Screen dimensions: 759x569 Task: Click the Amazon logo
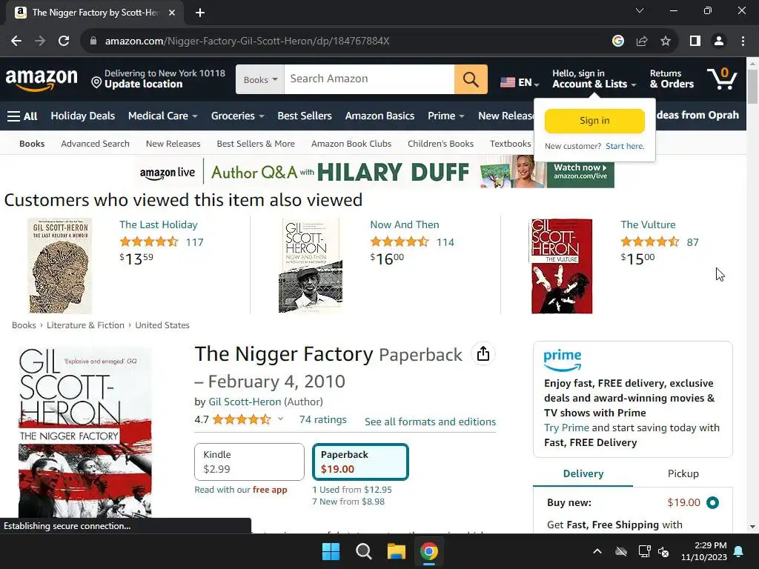tap(42, 79)
